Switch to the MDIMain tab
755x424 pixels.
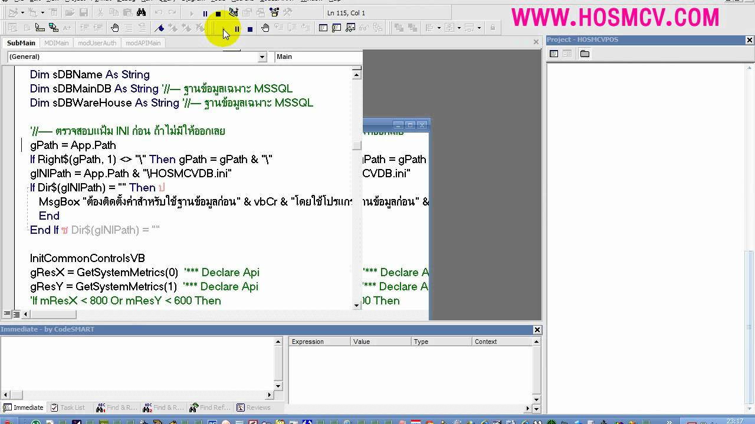pos(57,43)
